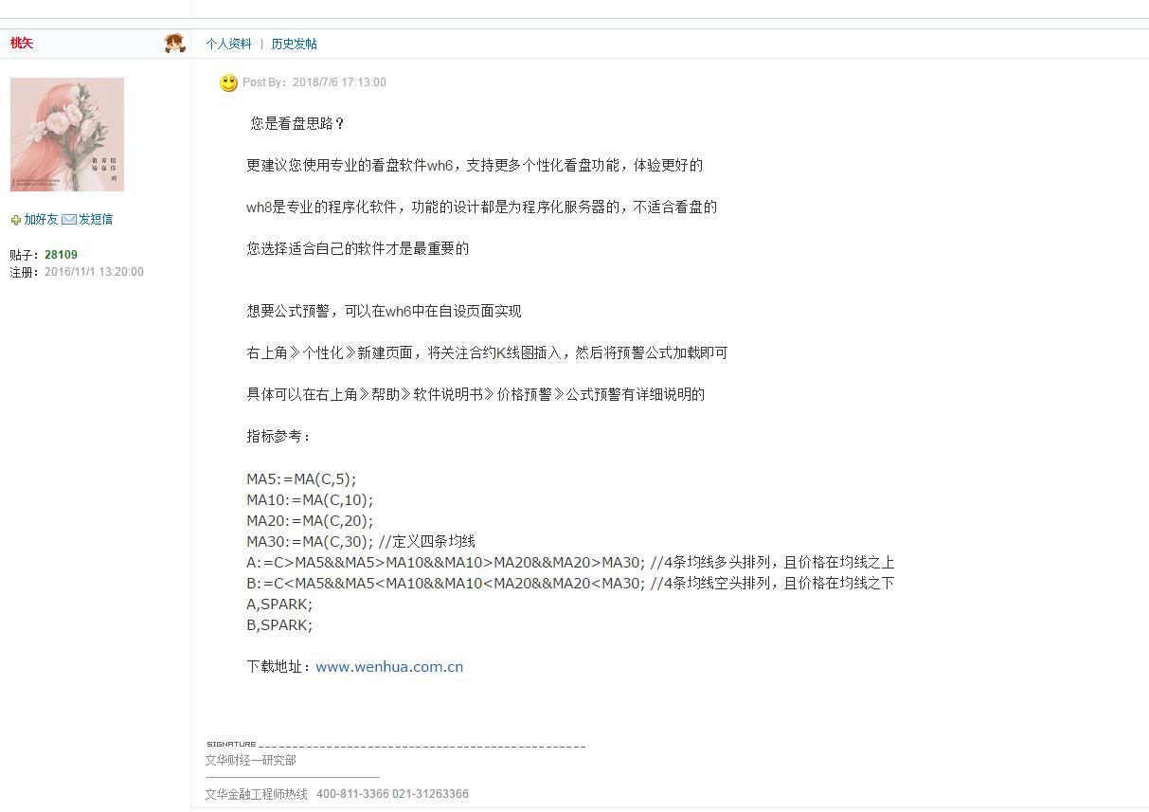Click the Post By 2018/7/6 17:13:00 timestamp
Viewport: 1149px width, 812px height.
(x=314, y=82)
